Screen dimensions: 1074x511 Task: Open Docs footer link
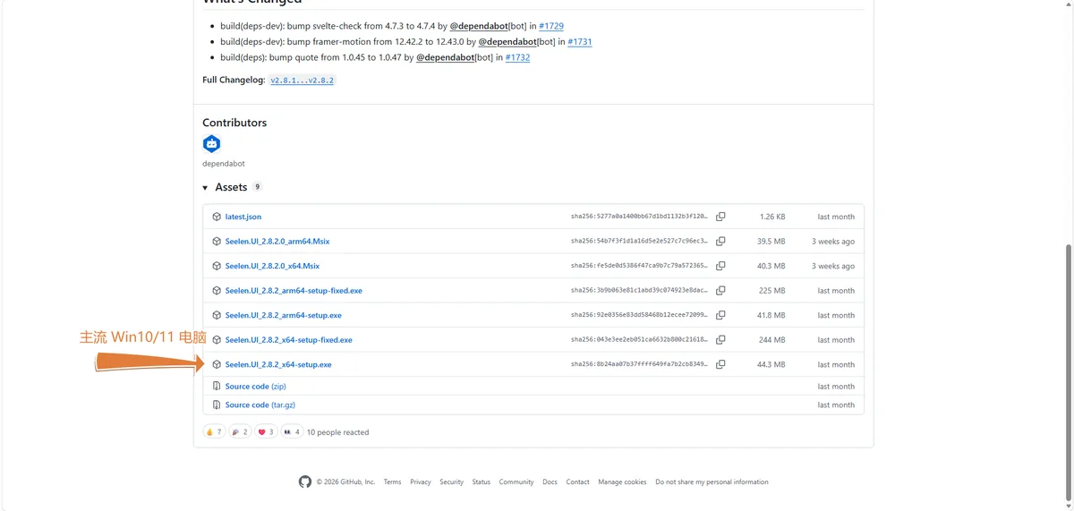[550, 481]
